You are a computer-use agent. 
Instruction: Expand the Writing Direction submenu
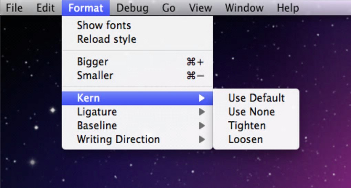coord(137,139)
